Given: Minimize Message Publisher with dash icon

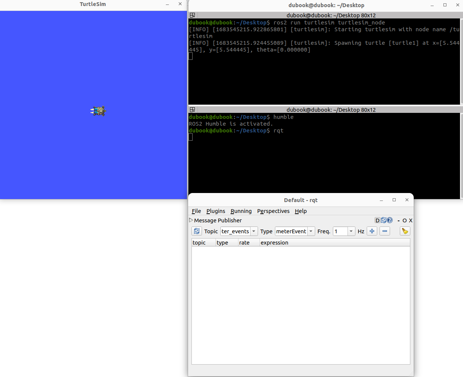Looking at the screenshot, I should pos(399,220).
